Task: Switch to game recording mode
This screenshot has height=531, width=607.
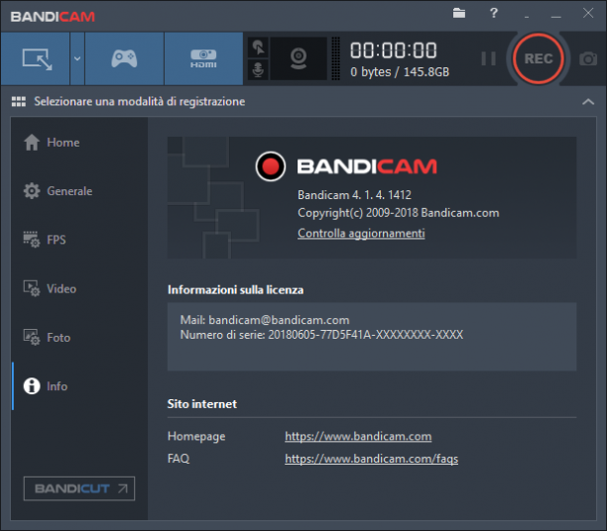Action: tap(124, 58)
